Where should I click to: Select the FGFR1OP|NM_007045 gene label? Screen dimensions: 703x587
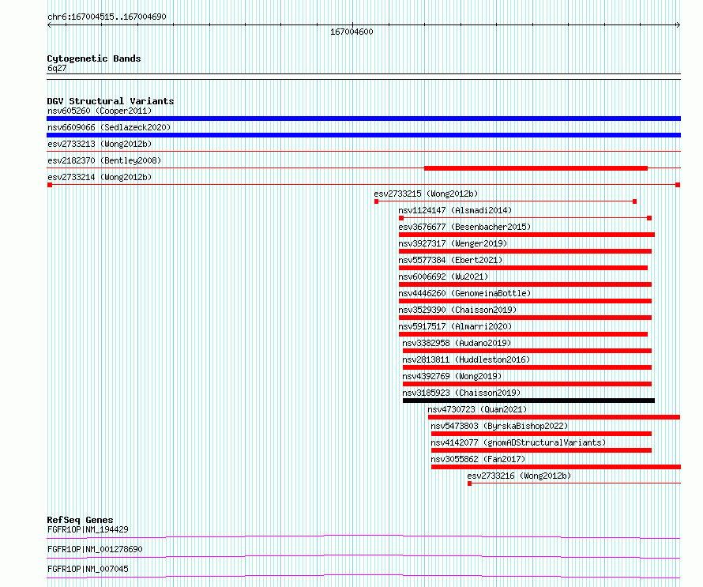88,569
